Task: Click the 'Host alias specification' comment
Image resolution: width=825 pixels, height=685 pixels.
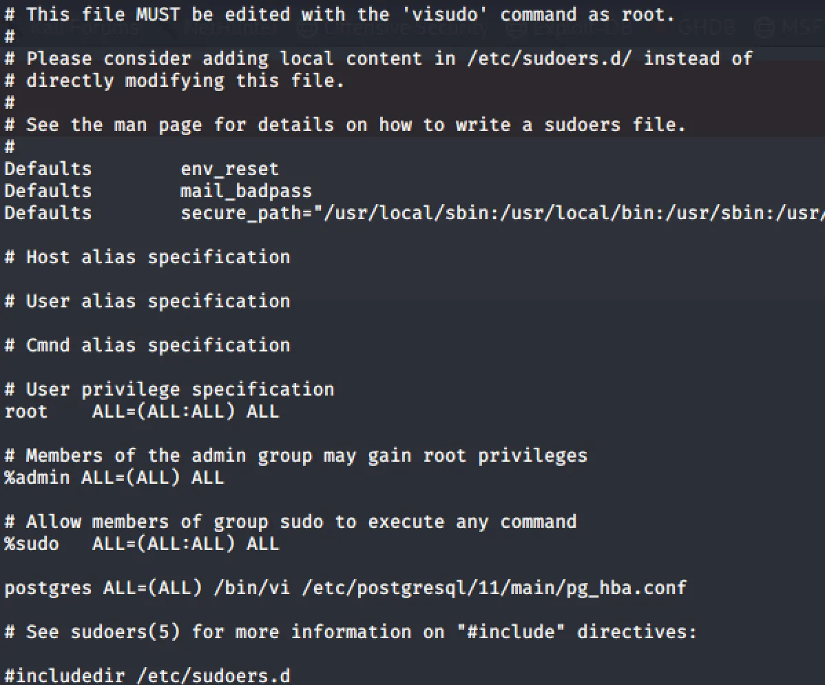Action: click(147, 257)
